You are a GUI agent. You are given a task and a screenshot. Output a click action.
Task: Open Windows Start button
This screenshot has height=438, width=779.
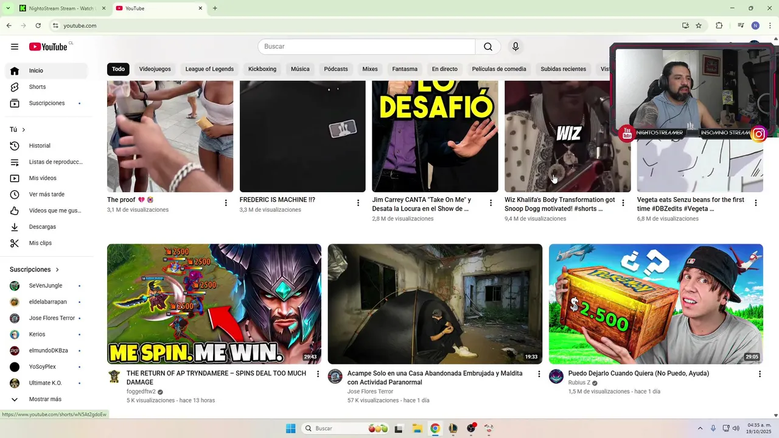click(290, 428)
